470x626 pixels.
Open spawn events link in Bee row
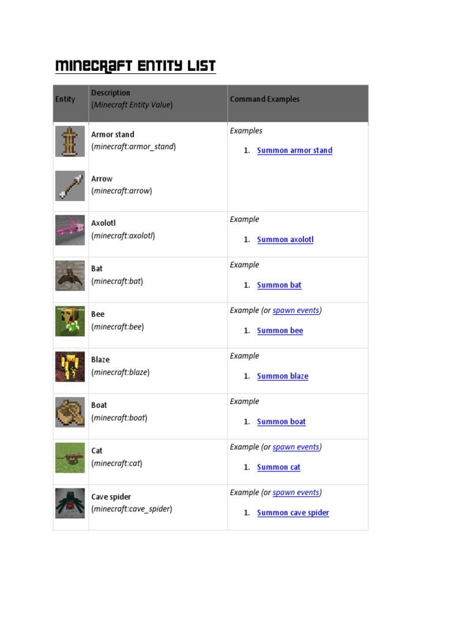tap(296, 311)
